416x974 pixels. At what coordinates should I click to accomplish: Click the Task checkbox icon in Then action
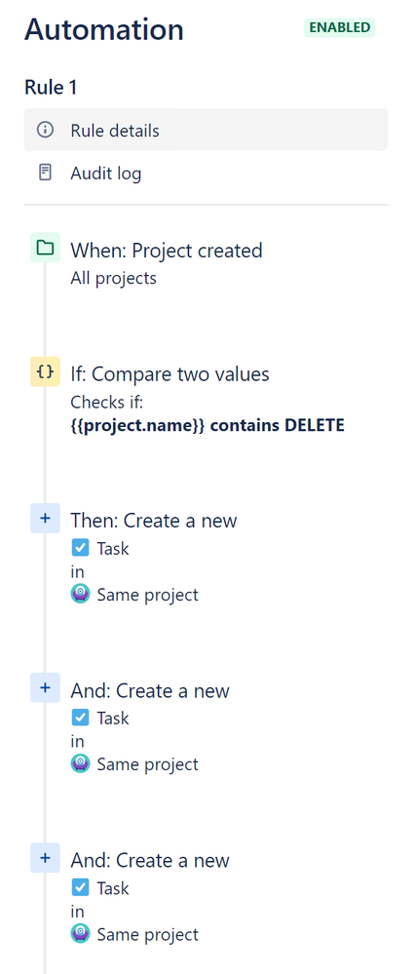(80, 548)
